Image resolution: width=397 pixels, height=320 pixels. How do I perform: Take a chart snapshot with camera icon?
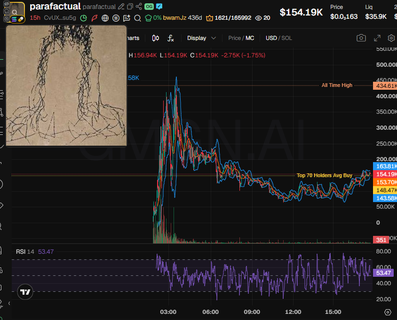click(x=361, y=38)
